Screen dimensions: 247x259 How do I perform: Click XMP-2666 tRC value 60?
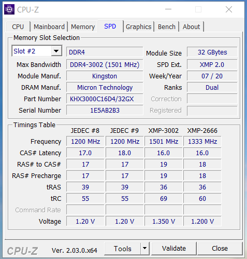[x=202, y=198]
